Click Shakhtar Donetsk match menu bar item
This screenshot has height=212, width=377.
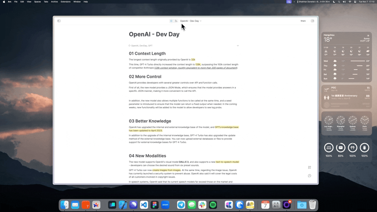point(313,2)
